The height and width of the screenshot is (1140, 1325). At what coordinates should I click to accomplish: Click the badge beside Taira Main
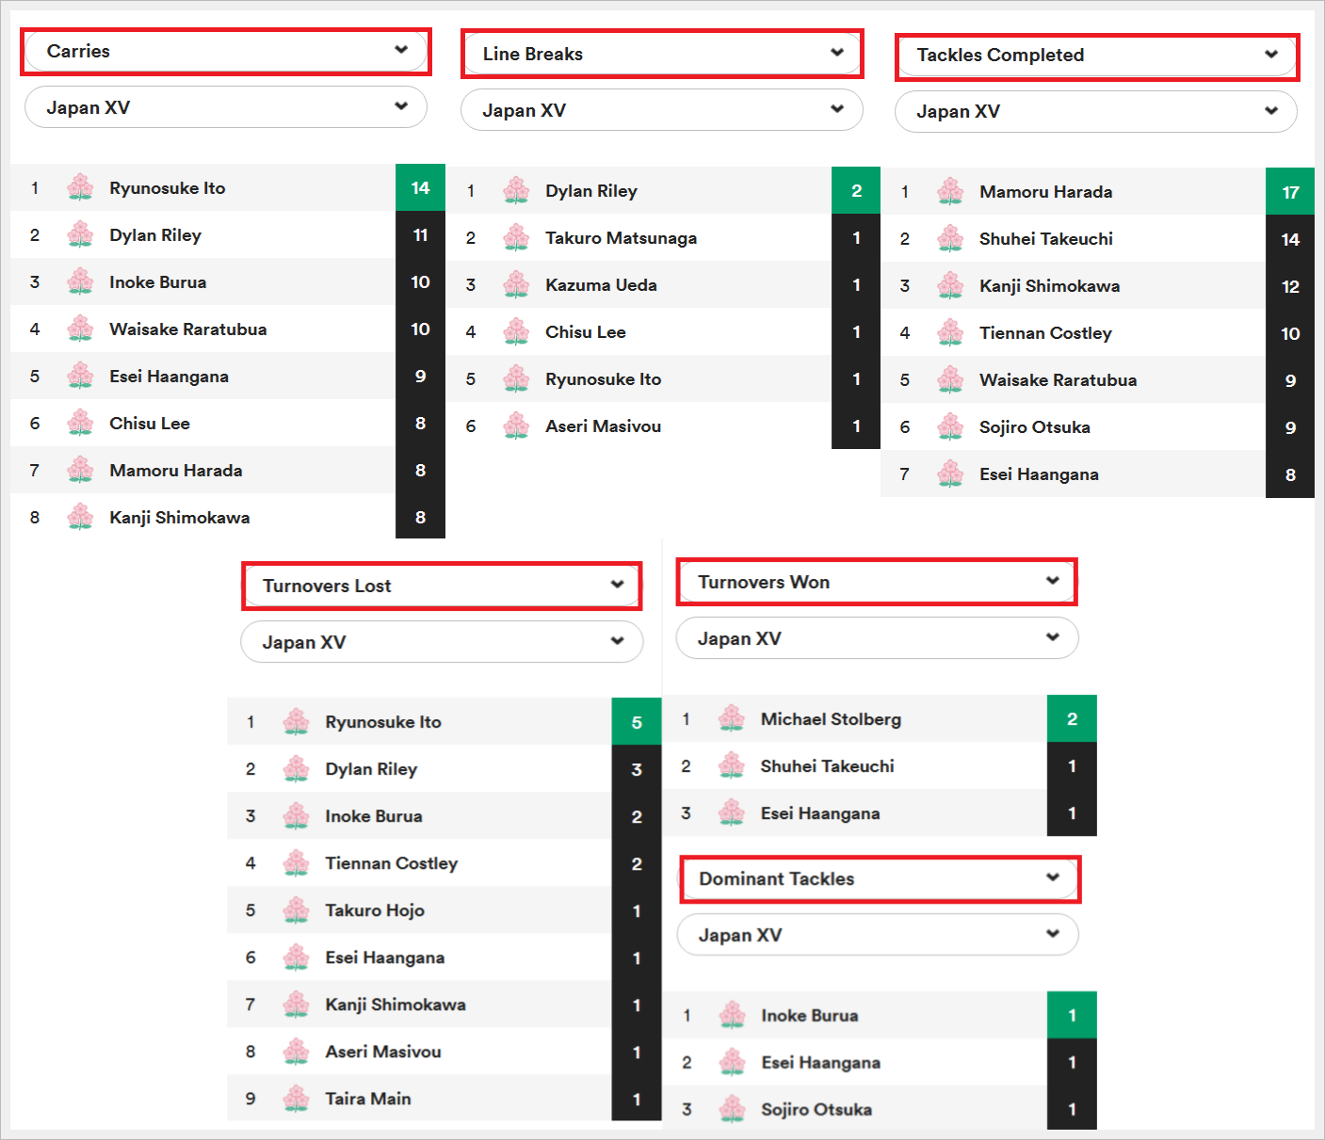(x=296, y=1099)
